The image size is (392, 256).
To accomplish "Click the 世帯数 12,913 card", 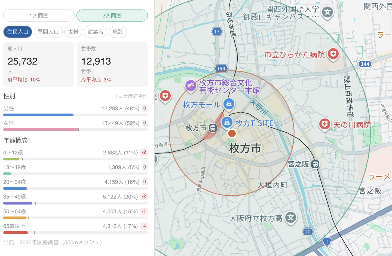I will pyautogui.click(x=112, y=65).
